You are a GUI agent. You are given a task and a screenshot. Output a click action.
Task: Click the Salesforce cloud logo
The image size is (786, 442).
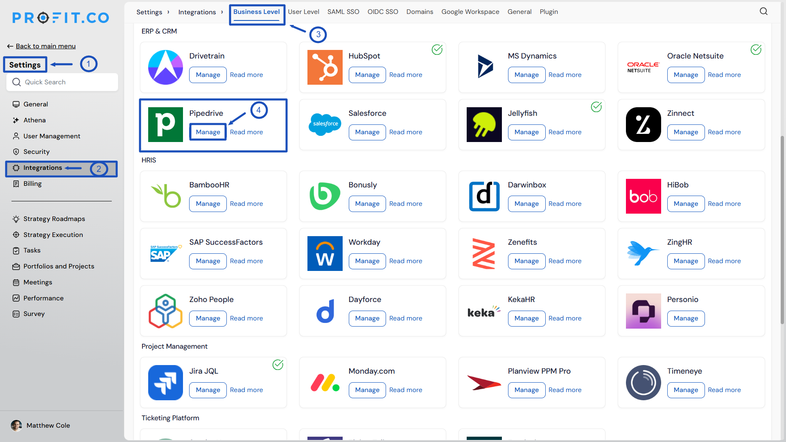pyautogui.click(x=325, y=124)
